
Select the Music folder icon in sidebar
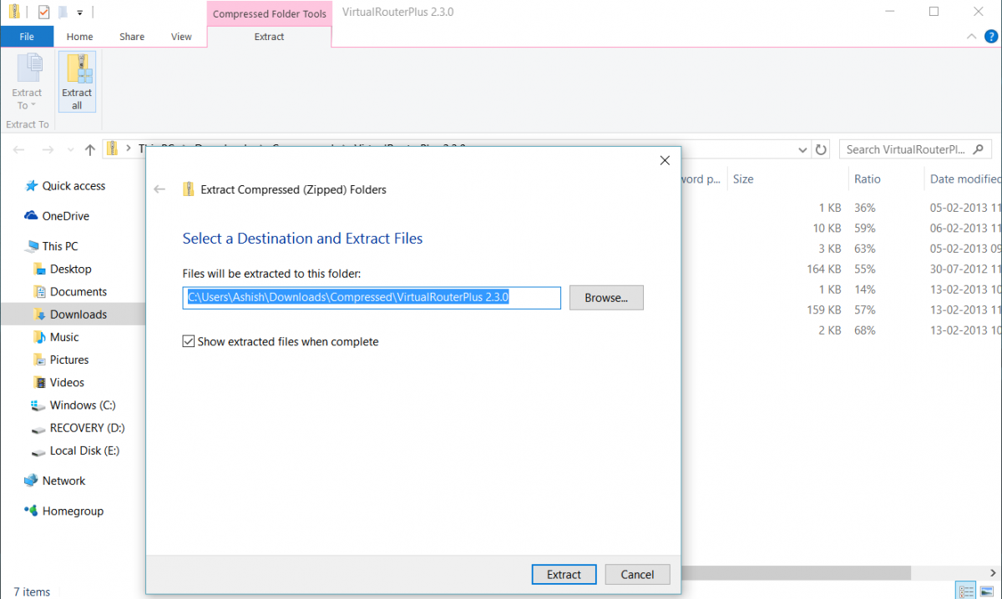(x=39, y=337)
